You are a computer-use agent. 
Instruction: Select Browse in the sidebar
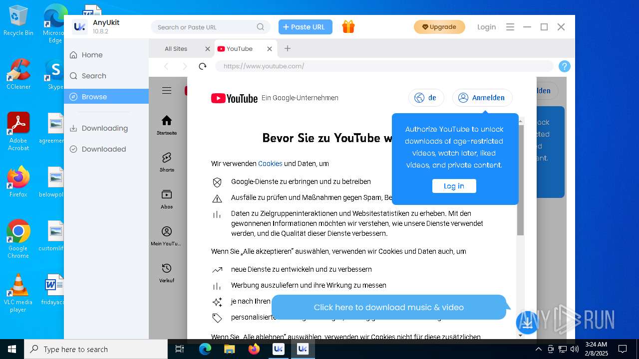click(106, 97)
